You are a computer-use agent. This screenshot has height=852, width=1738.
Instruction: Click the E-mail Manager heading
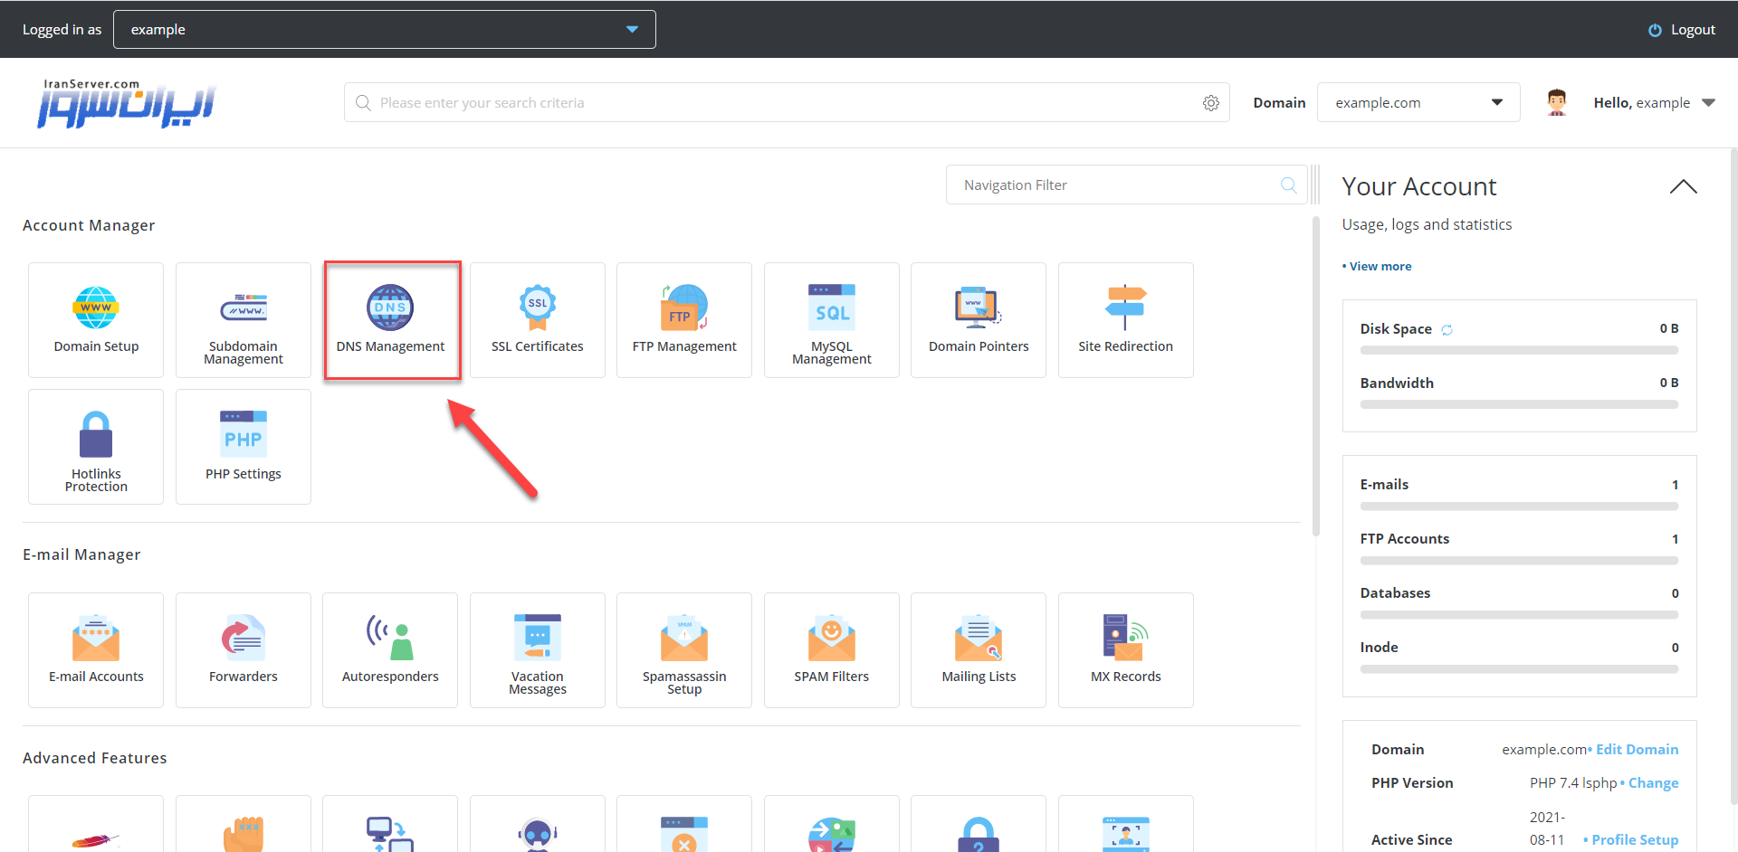(x=81, y=555)
